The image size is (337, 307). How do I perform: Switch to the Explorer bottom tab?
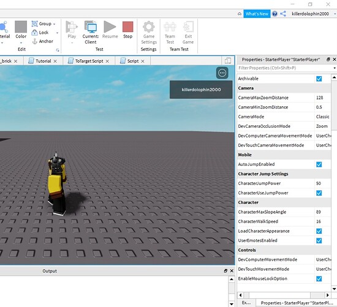(246, 303)
